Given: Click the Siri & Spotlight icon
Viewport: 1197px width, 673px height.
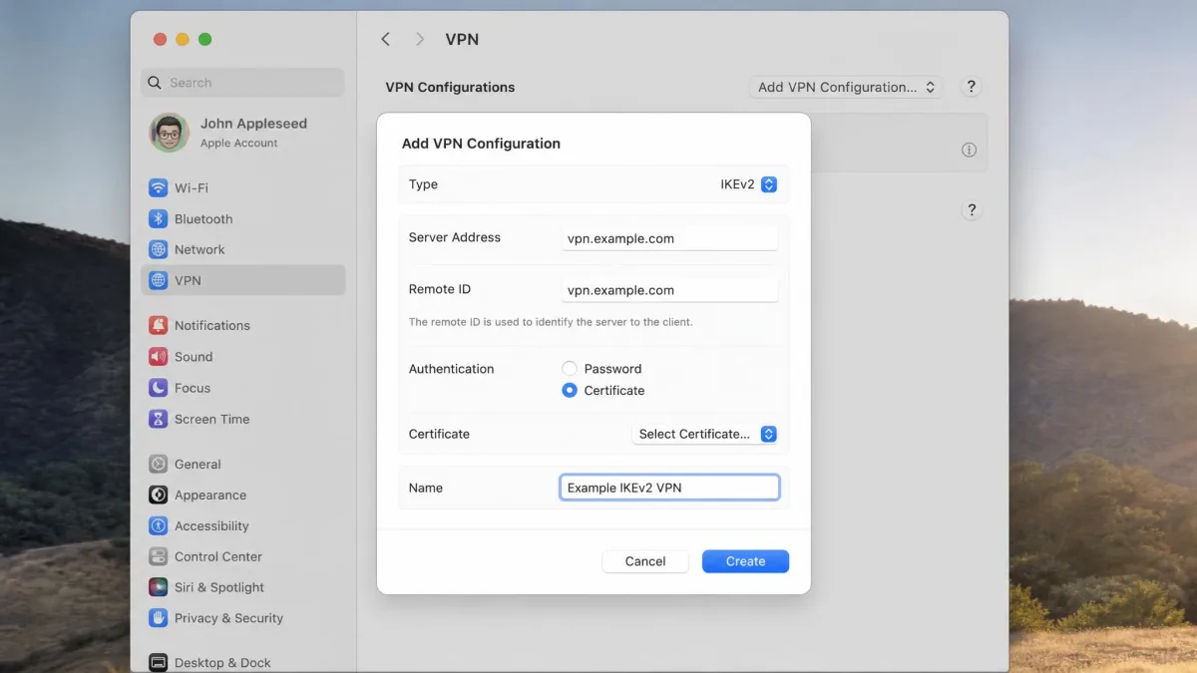Looking at the screenshot, I should pyautogui.click(x=158, y=587).
